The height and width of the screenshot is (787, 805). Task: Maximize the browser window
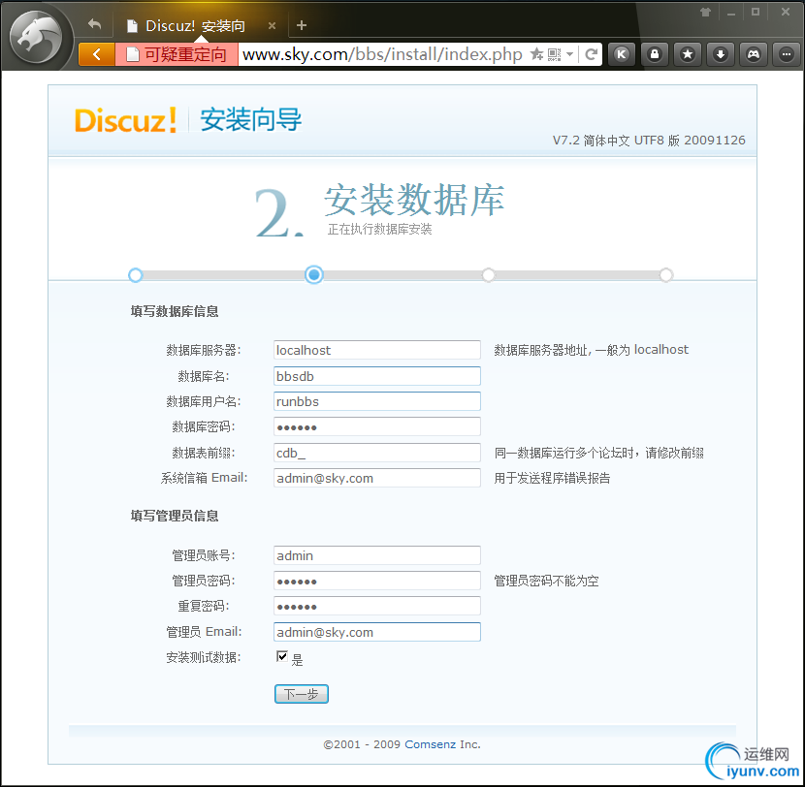[x=756, y=12]
